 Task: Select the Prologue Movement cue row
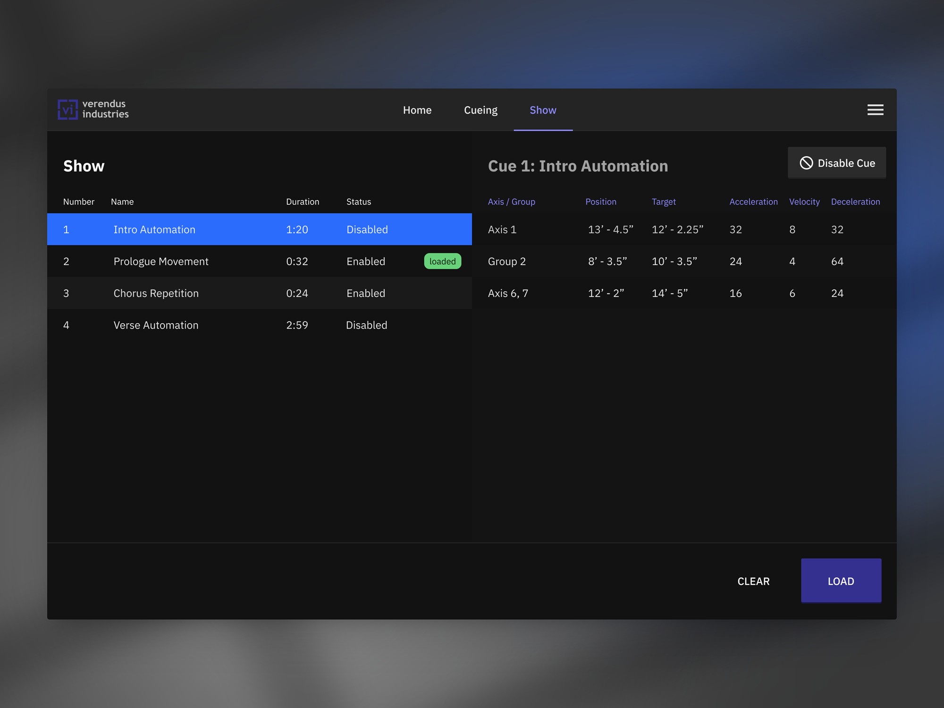click(x=212, y=261)
